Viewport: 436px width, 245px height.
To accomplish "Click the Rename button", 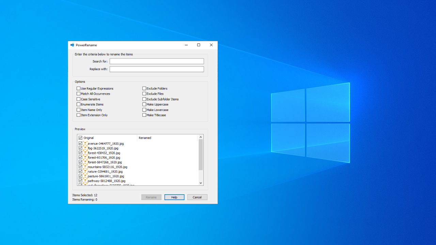I will click(x=151, y=197).
